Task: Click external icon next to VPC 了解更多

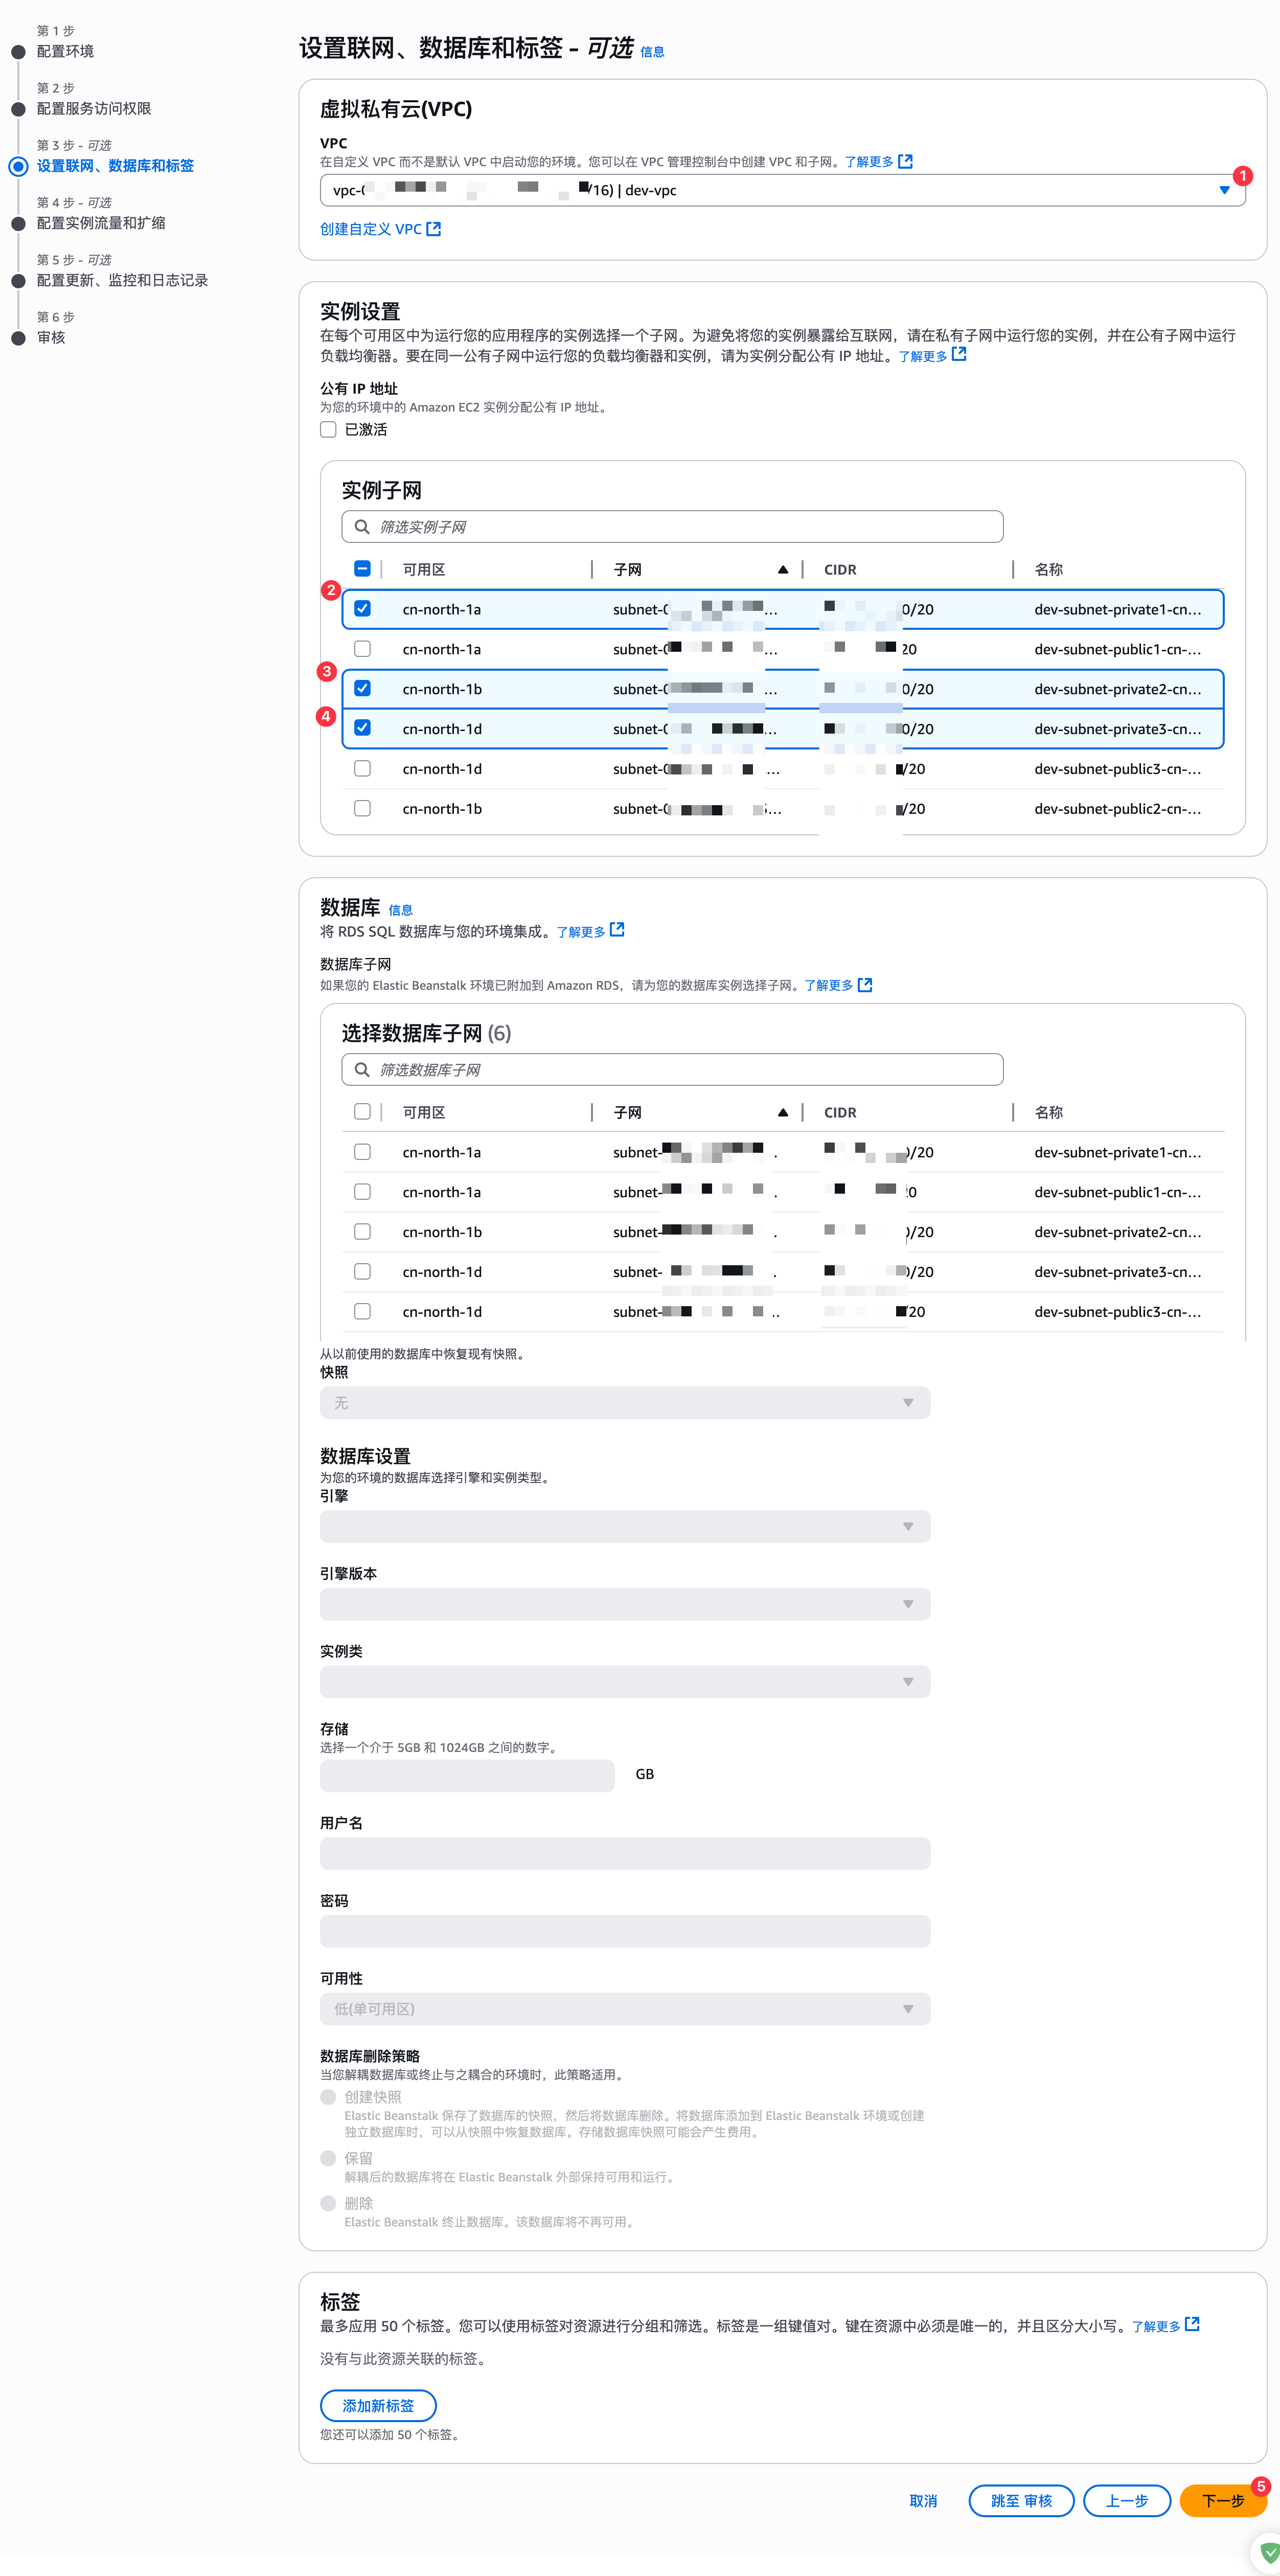Action: [x=905, y=161]
